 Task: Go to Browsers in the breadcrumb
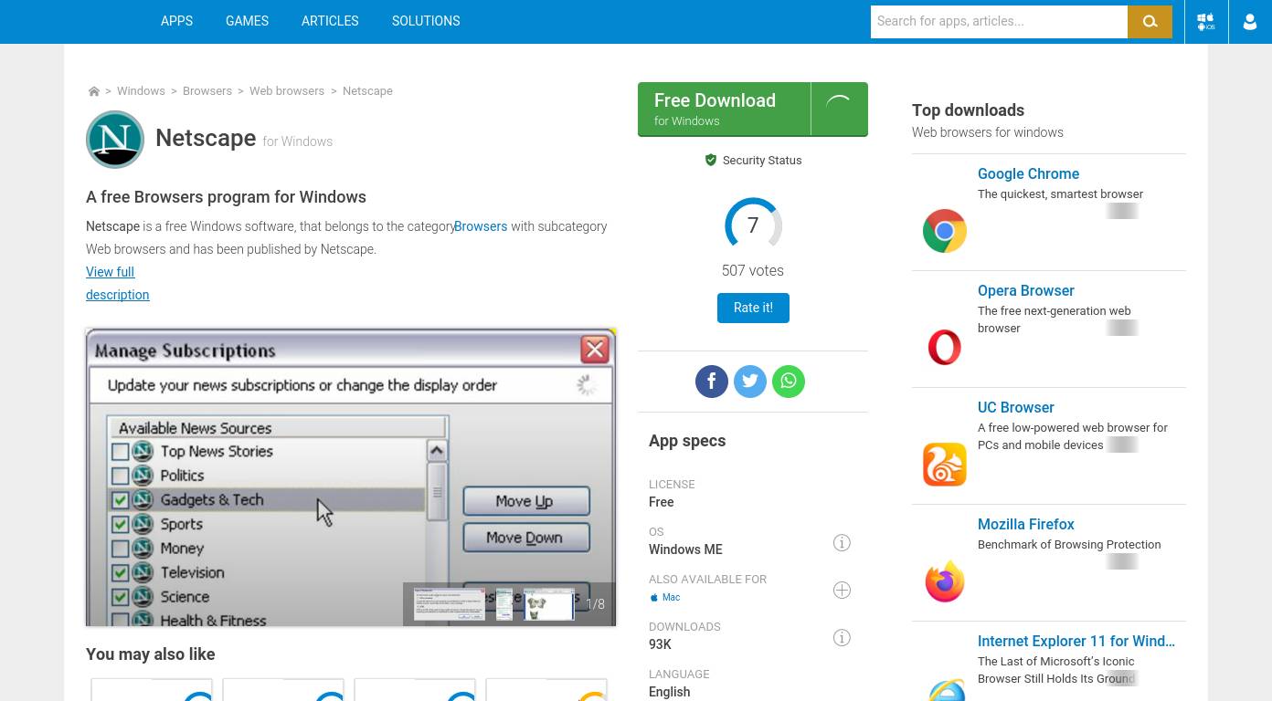point(207,91)
